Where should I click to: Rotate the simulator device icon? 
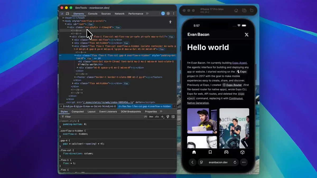tap(251, 11)
